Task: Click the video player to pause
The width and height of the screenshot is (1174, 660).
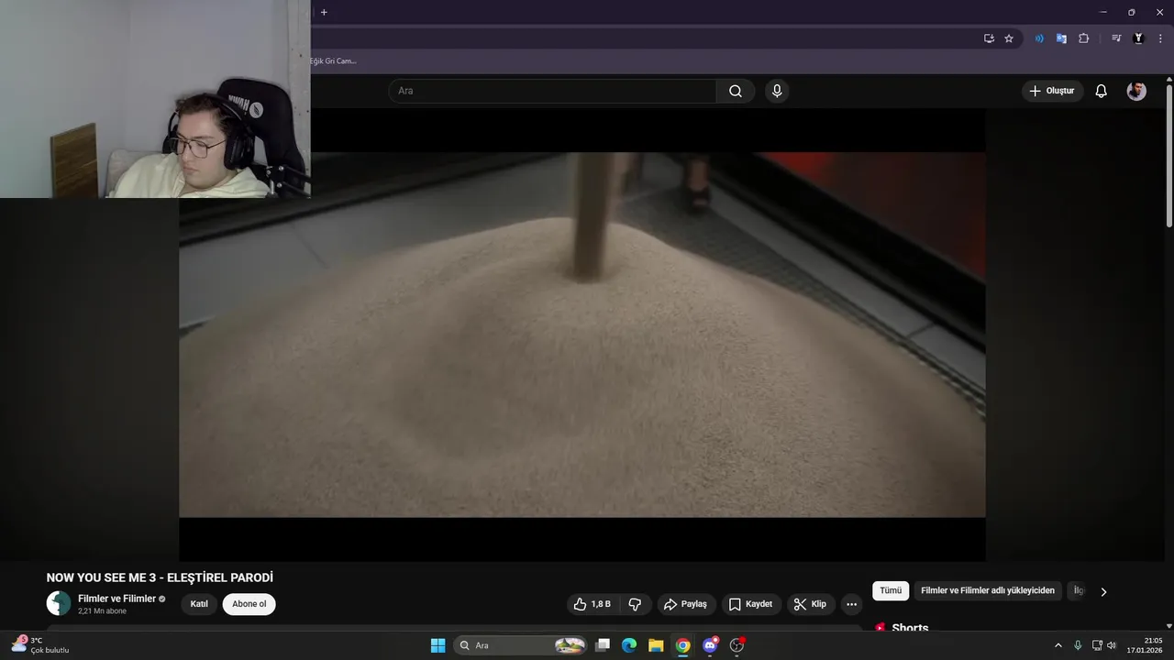Action: (x=582, y=335)
